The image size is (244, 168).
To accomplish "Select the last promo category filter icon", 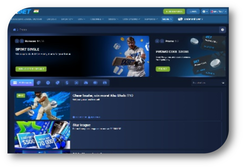I will [105, 83].
